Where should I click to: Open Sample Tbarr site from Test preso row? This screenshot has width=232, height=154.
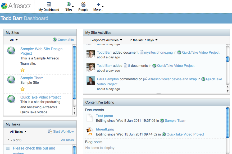pyautogui.click(x=175, y=120)
